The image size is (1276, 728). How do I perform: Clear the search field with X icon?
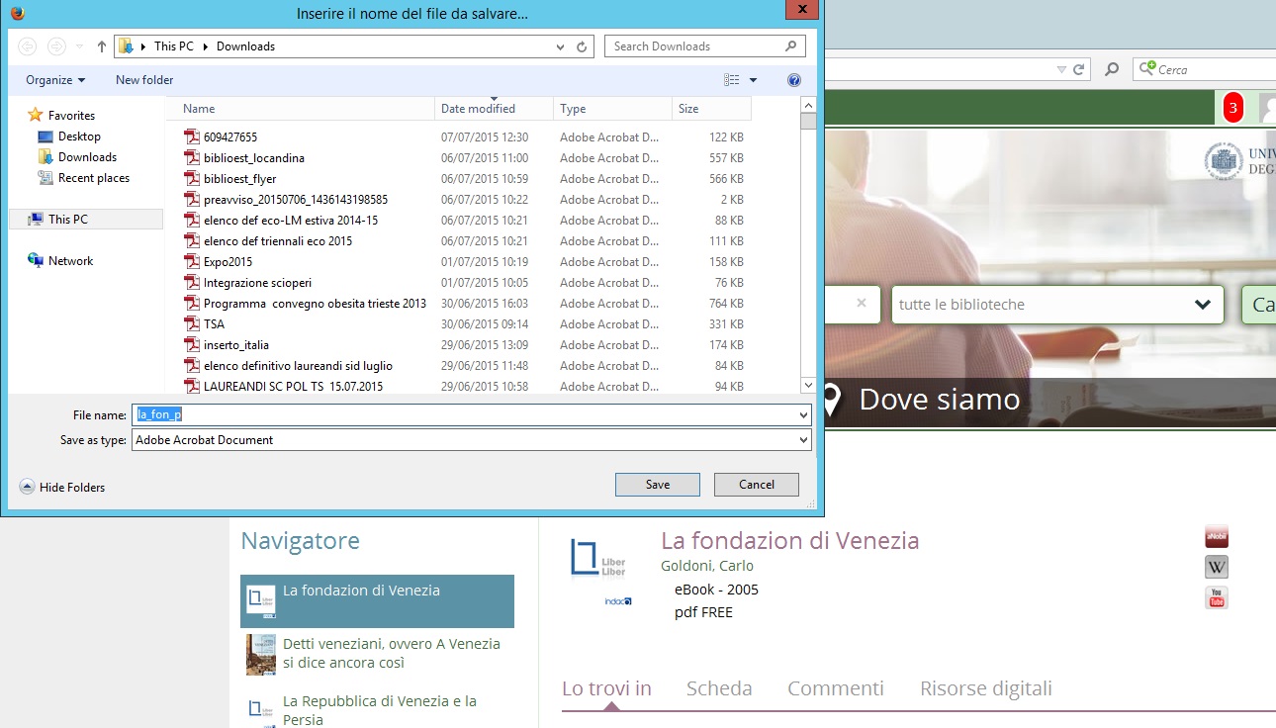[x=862, y=304]
